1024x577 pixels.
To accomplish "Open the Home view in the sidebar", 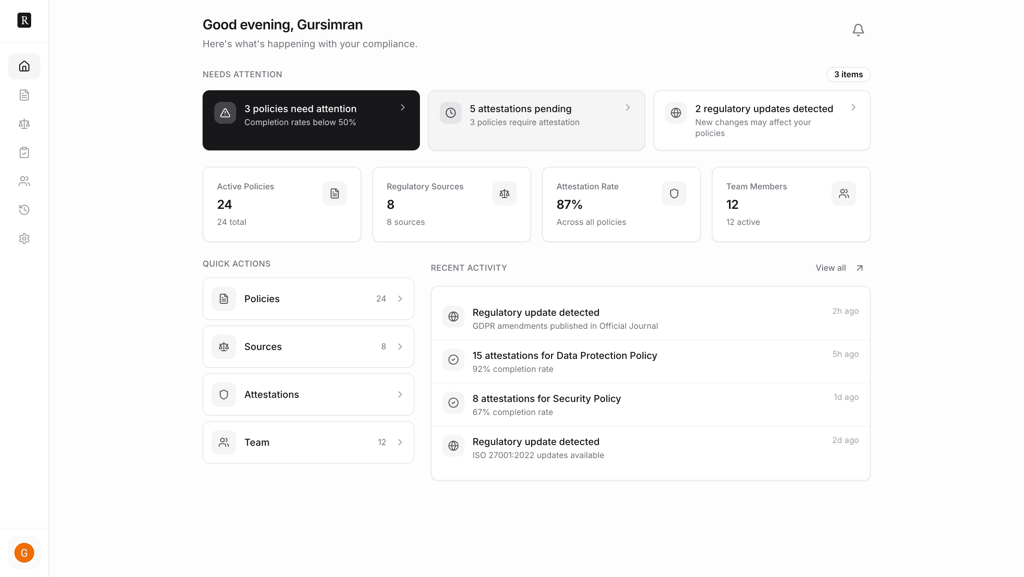I will 24,66.
